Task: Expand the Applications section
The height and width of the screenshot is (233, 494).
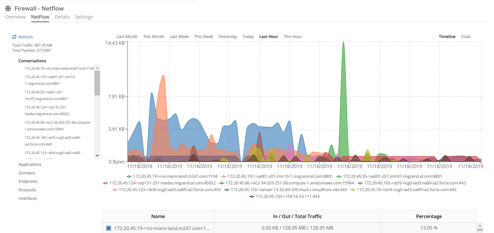Action: tap(30, 164)
